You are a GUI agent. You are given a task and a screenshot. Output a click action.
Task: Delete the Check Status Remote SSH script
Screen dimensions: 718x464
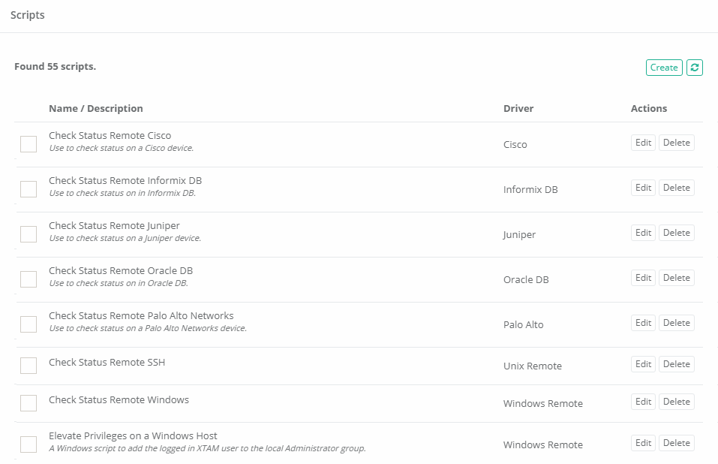(676, 364)
